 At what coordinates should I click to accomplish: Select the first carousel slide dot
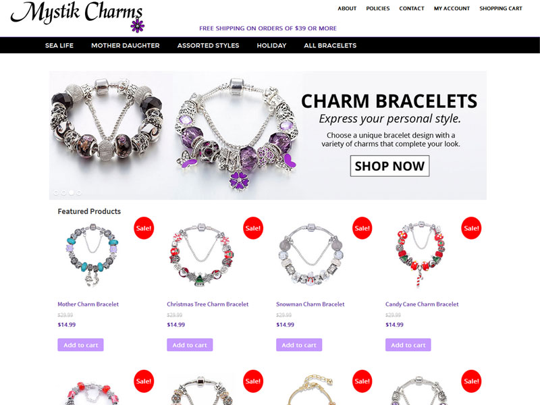click(x=56, y=193)
